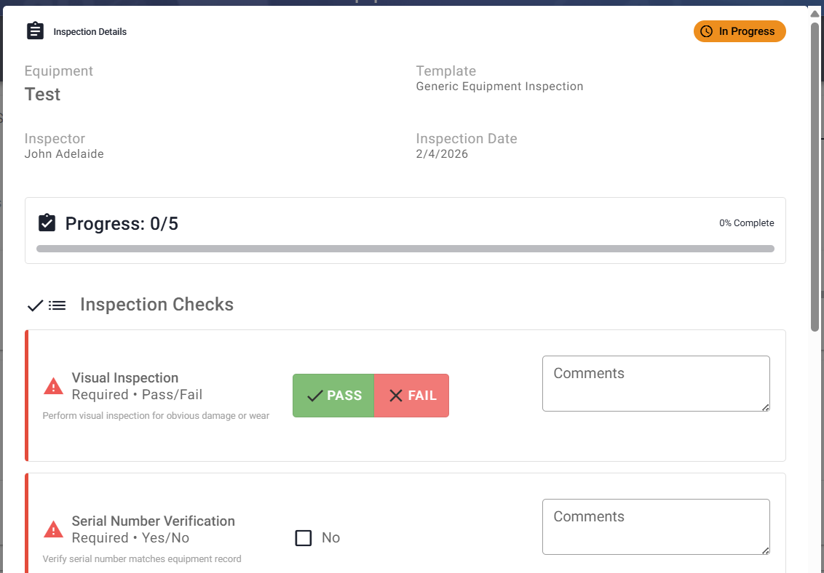Click the checklist icon beside Inspection Checks
824x573 pixels.
[x=47, y=305]
